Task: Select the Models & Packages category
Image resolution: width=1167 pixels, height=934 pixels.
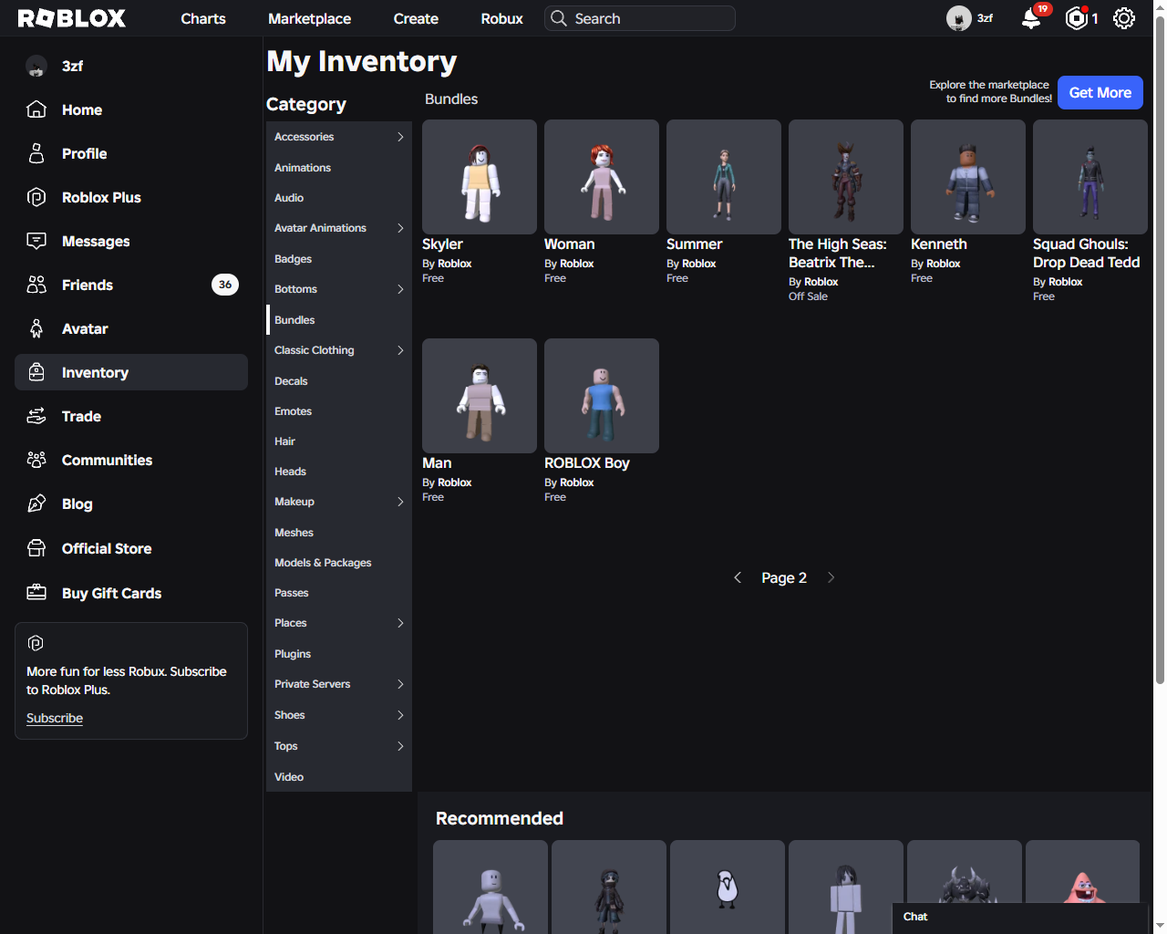Action: click(x=339, y=563)
